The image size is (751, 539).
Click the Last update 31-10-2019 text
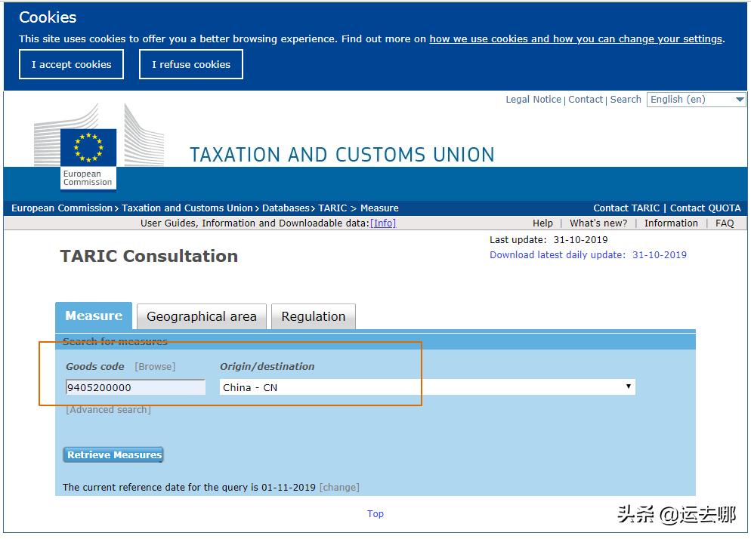click(x=549, y=239)
